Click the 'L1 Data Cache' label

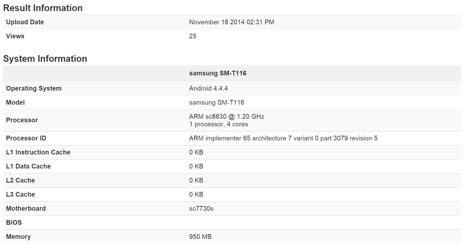pos(28,166)
